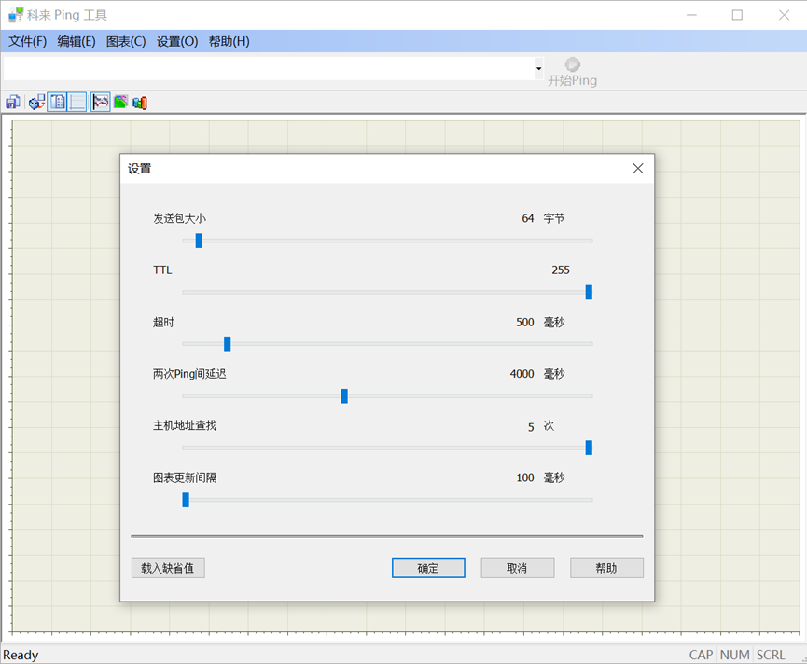The width and height of the screenshot is (807, 664).
Task: Click the 超时 timeout slider handle
Action: [228, 344]
